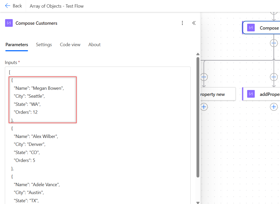This screenshot has width=280, height=204.
Task: Open the Code view tab
Action: coord(70,45)
